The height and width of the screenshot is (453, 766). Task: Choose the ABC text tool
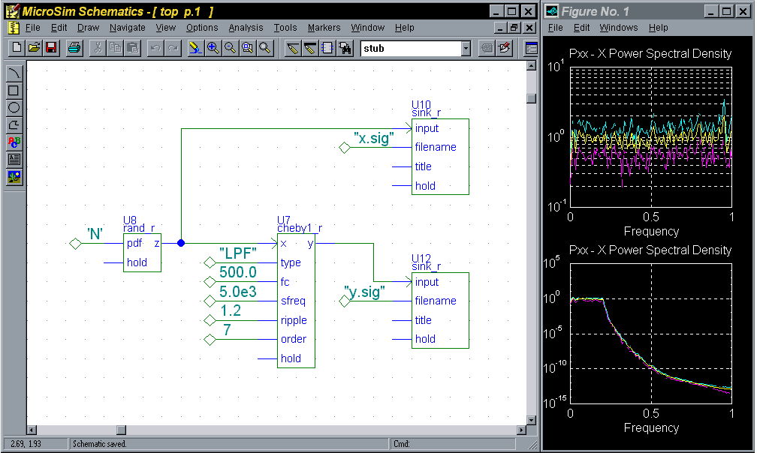(14, 142)
